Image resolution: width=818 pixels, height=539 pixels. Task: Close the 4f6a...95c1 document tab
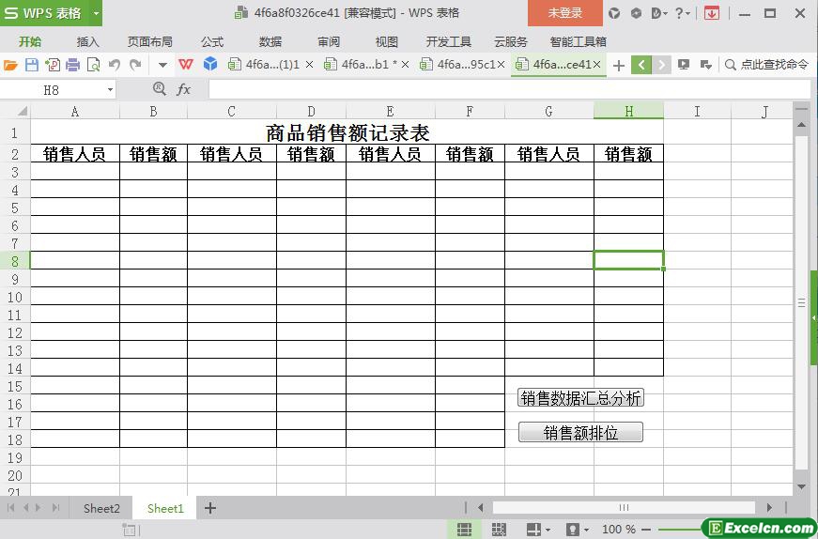coord(501,65)
